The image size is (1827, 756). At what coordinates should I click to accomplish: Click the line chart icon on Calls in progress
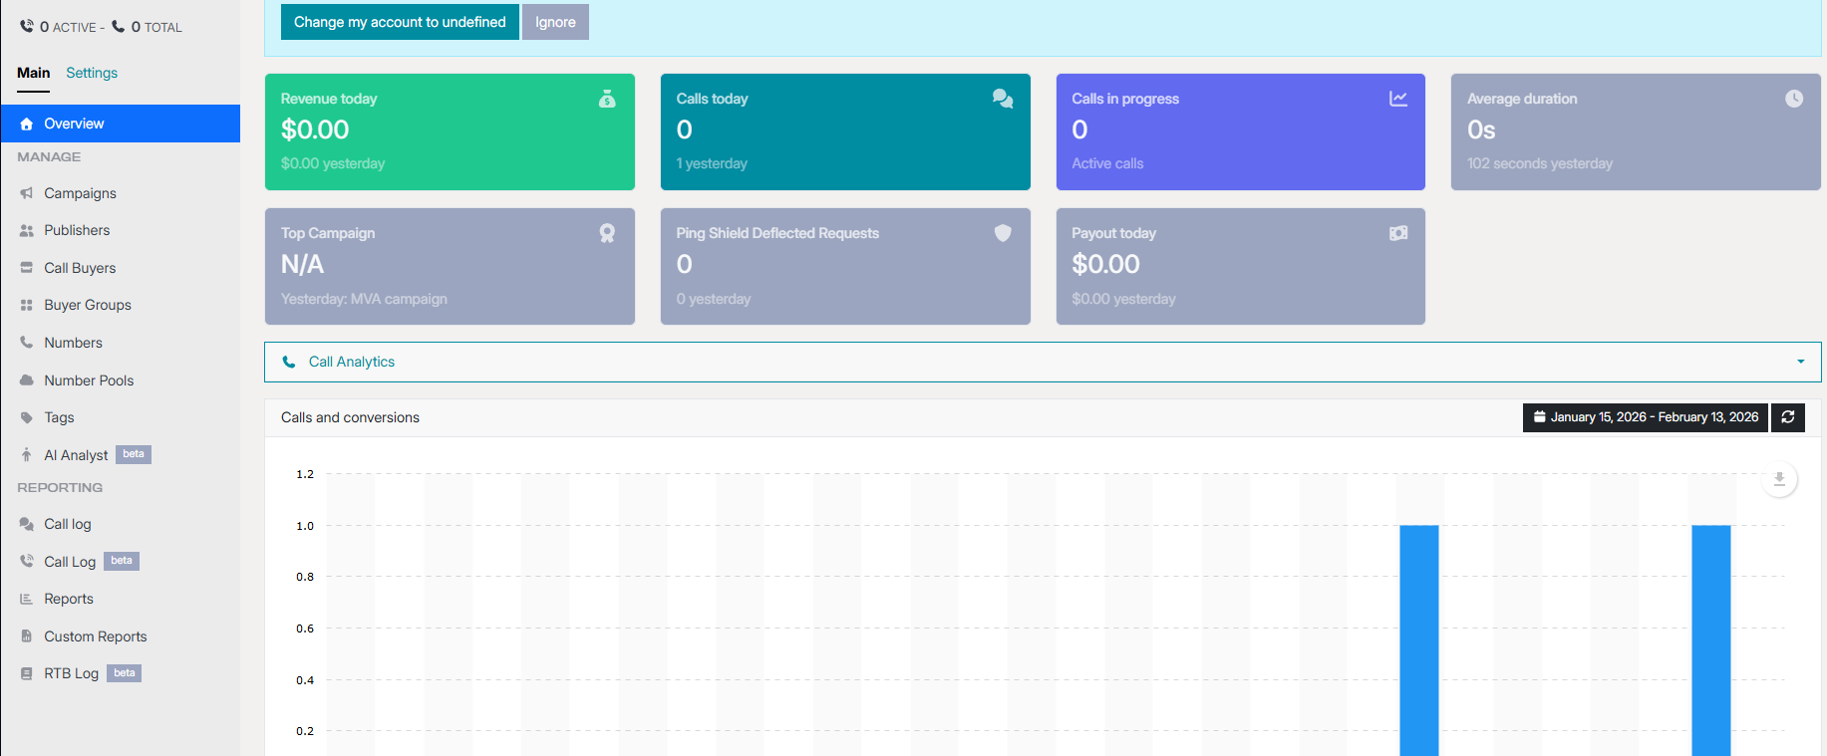pyautogui.click(x=1398, y=99)
